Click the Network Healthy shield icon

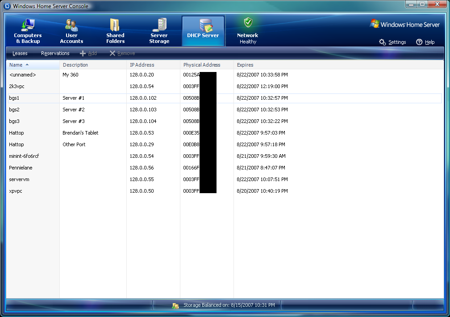click(x=248, y=22)
